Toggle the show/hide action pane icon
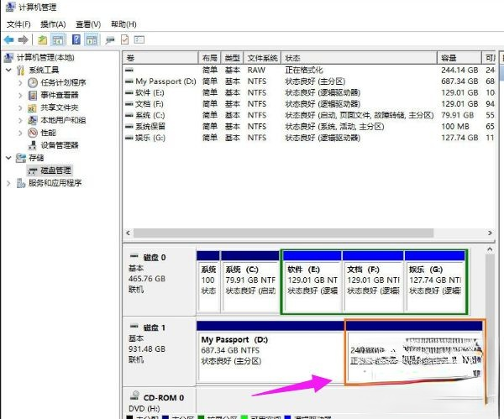This screenshot has width=504, height=419. pyautogui.click(x=92, y=39)
